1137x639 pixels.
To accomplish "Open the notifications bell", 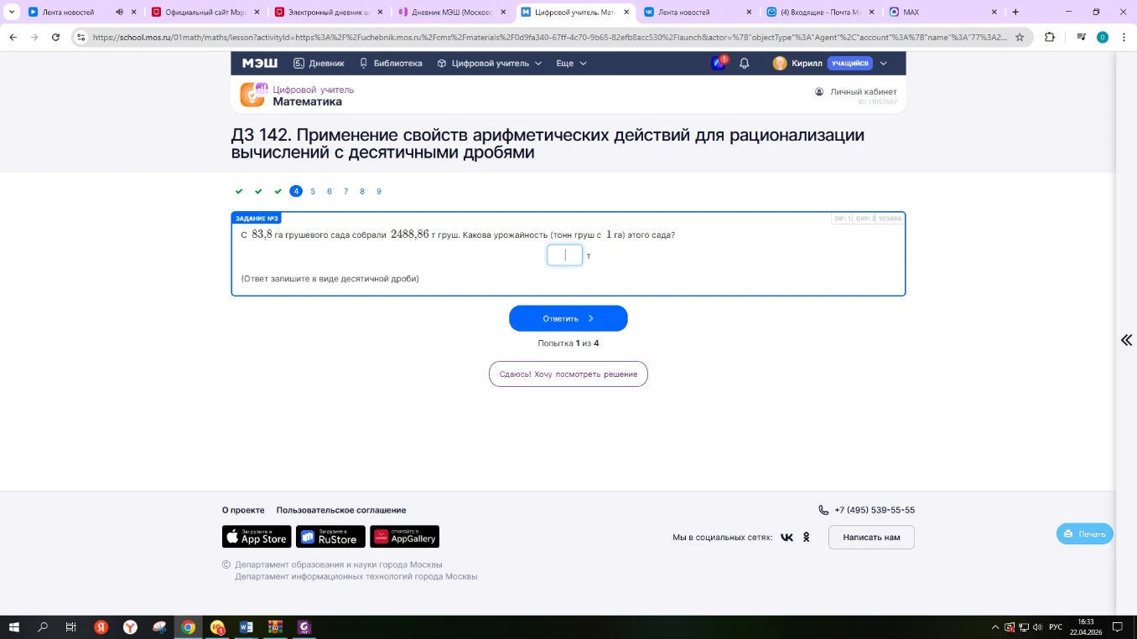I will click(x=744, y=64).
